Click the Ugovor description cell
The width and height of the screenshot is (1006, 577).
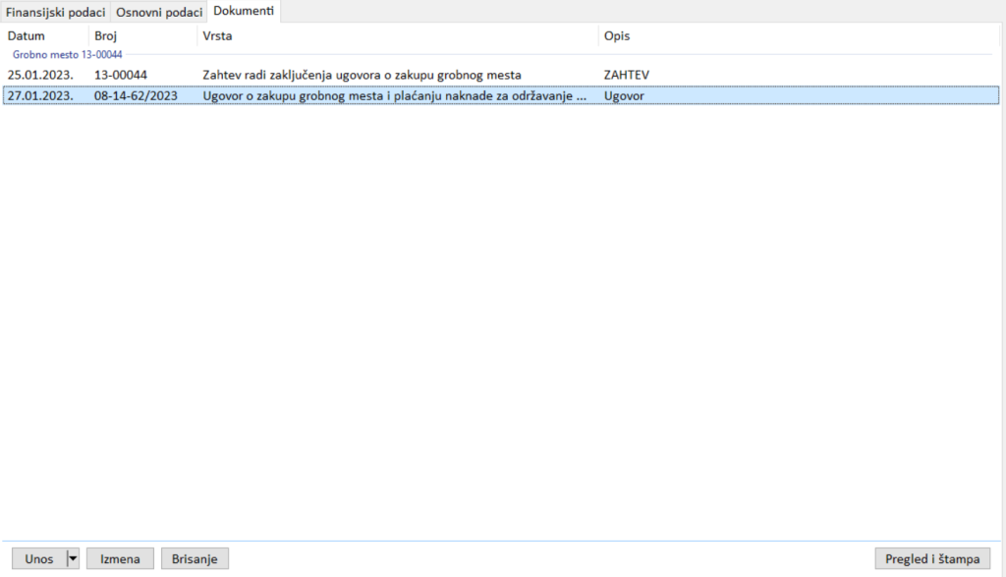(624, 96)
